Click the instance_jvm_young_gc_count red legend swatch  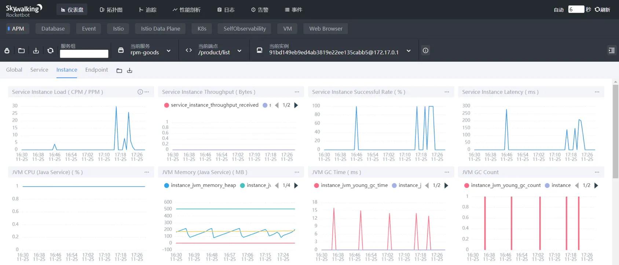point(466,185)
